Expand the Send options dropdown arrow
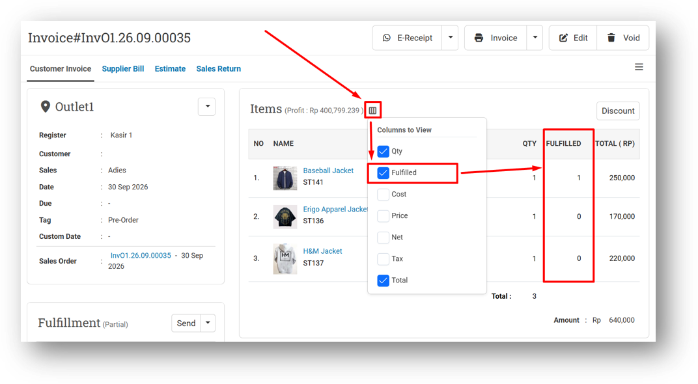Screen dimensions: 698x384 [x=208, y=323]
